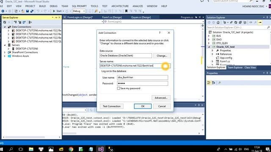
Task: Collapse the Data Connections node
Action: (5, 27)
